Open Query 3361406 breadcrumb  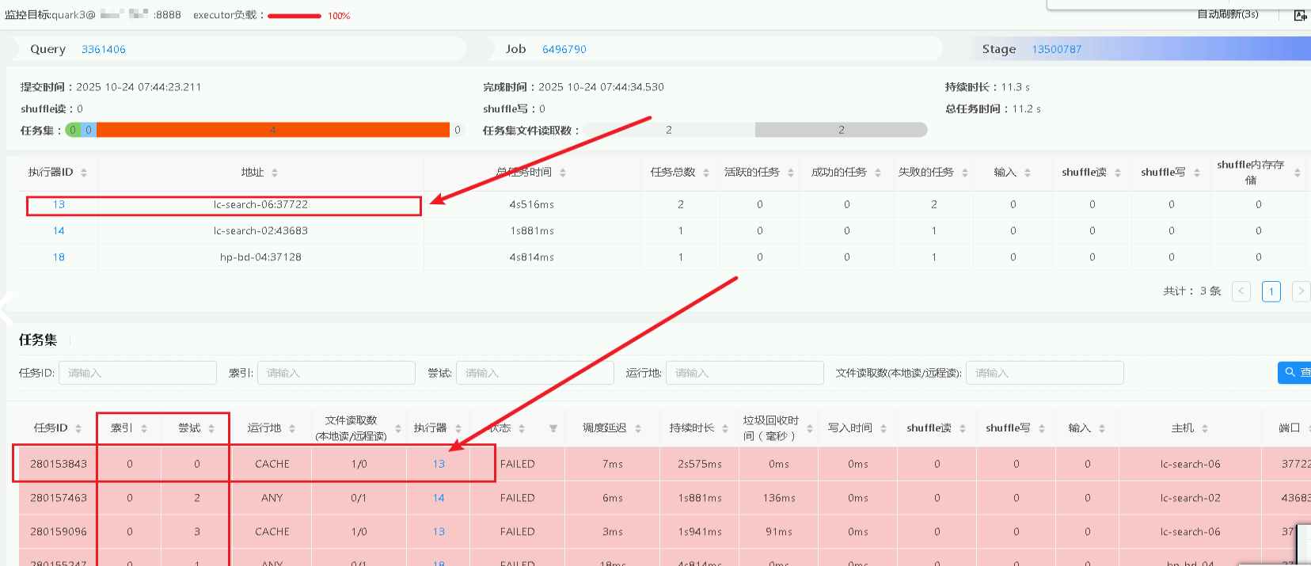104,49
